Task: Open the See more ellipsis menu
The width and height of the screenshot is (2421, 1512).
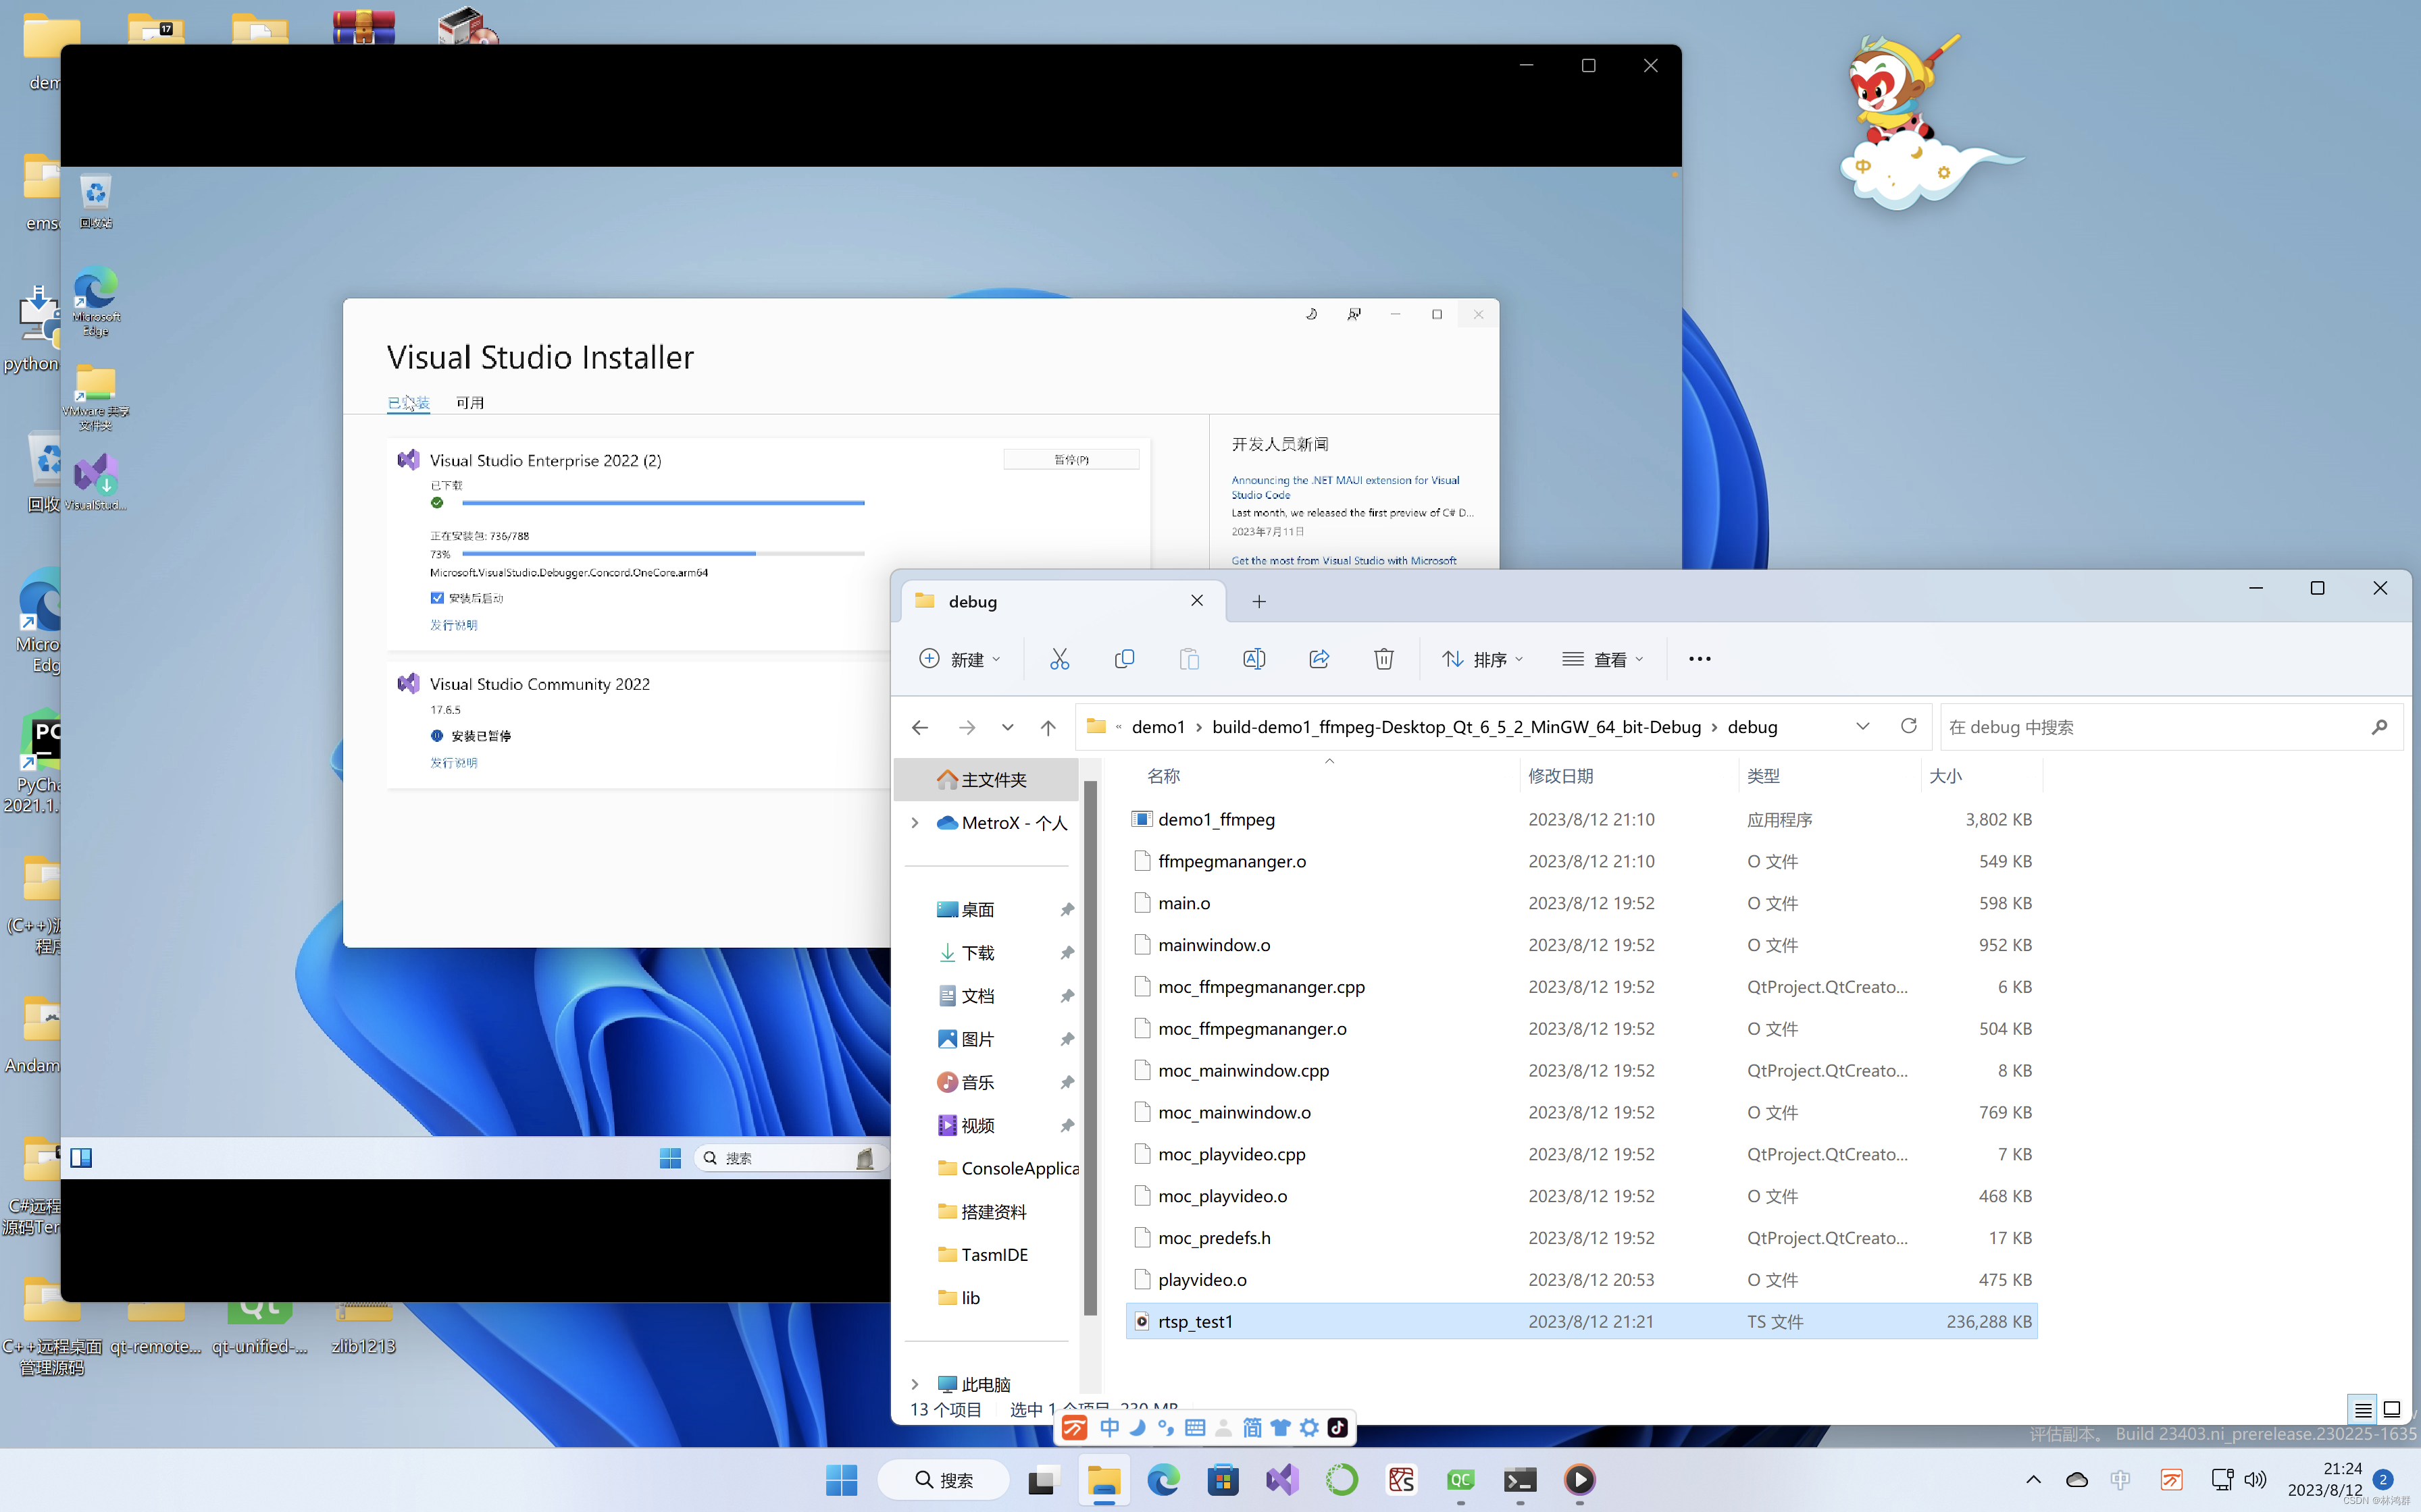Action: (x=1700, y=659)
